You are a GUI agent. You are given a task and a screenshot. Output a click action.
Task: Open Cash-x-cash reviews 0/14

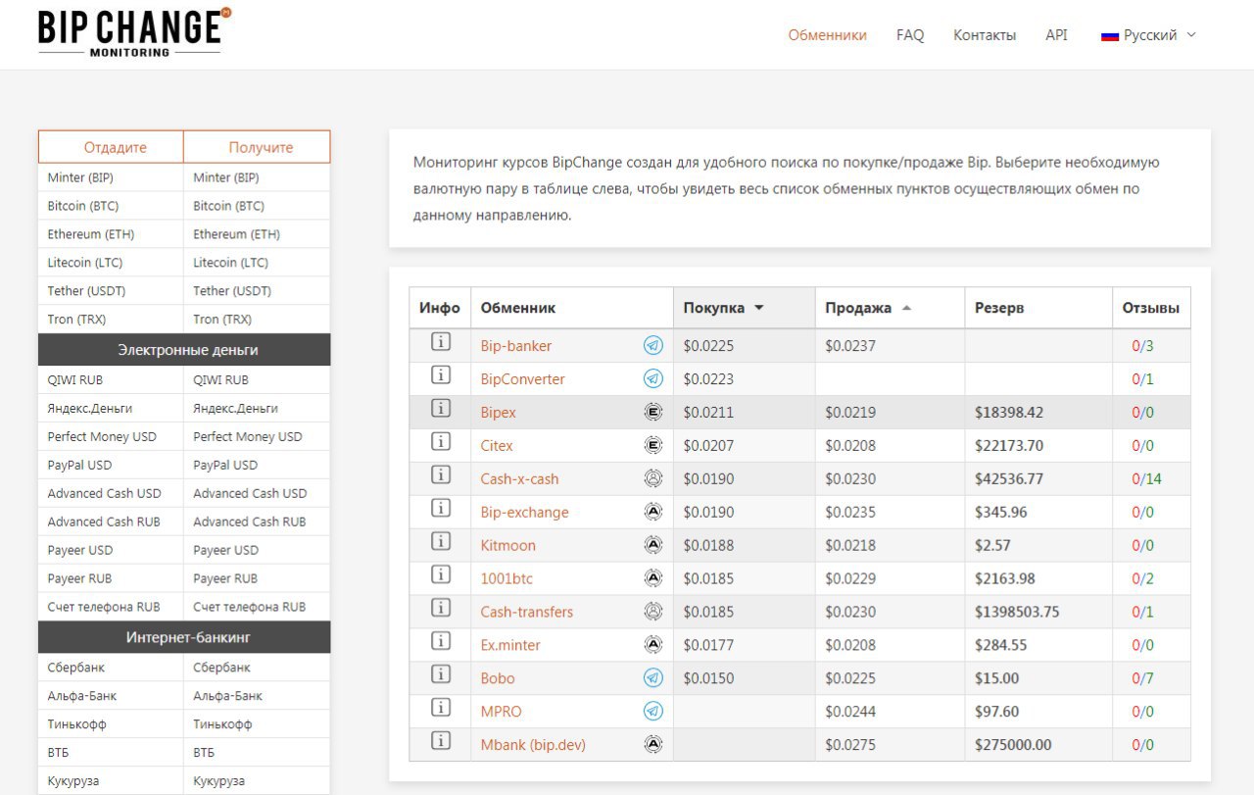coord(1147,478)
